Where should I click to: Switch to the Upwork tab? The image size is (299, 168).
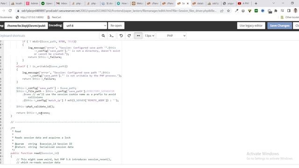coord(47,3)
